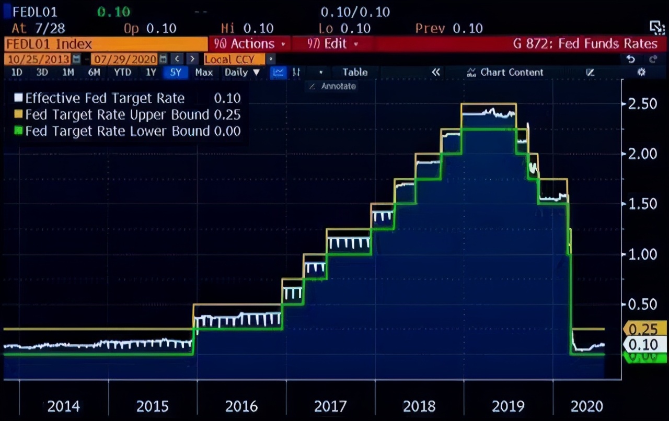Switch to the Table view
Viewport: 669px width, 421px height.
355,73
